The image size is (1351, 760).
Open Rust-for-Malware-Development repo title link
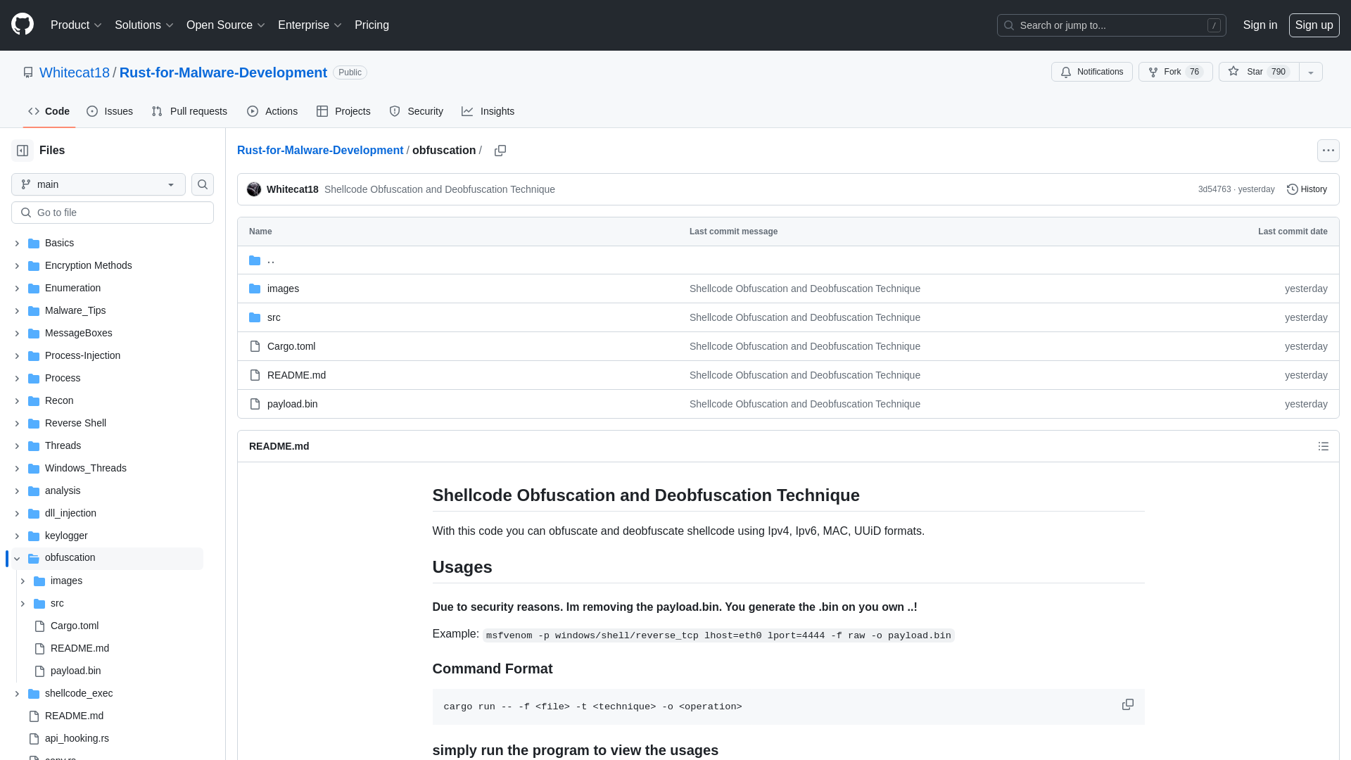(223, 72)
